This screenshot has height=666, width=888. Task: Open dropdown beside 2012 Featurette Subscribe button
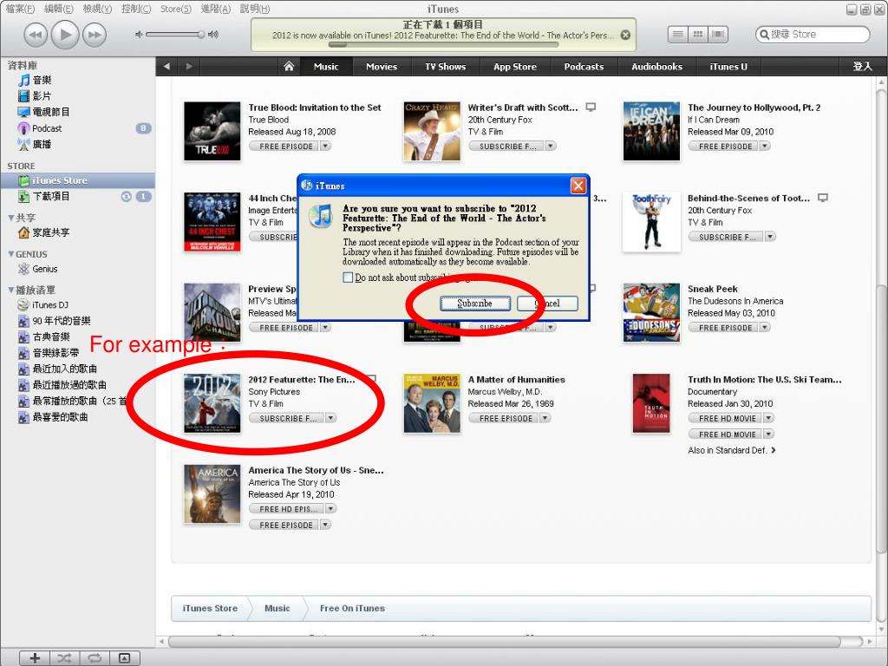pos(330,418)
